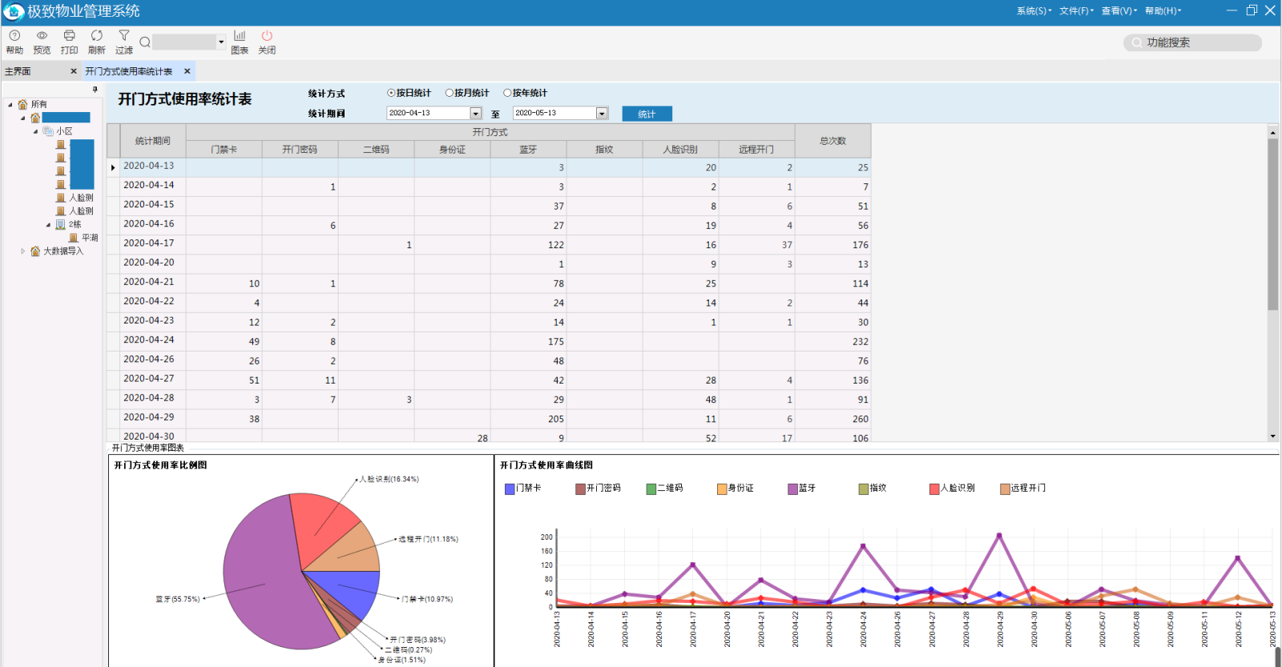
Task: Click the 人脸识别 legend color swatch
Action: (934, 488)
